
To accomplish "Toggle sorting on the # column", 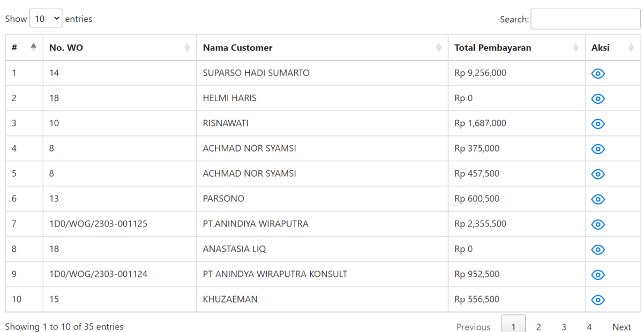I will point(24,48).
